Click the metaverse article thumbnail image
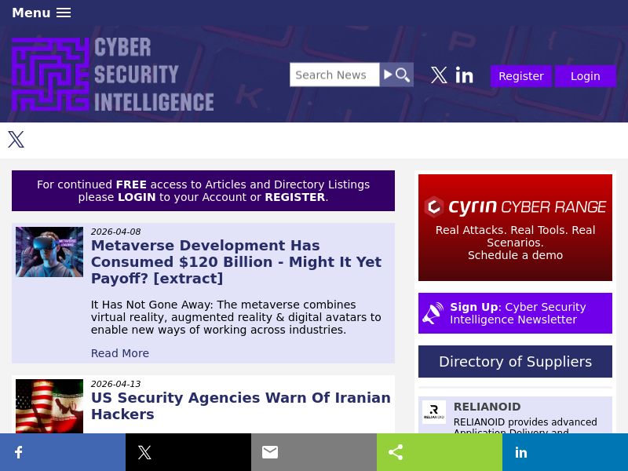The height and width of the screenshot is (471, 628). (x=49, y=252)
